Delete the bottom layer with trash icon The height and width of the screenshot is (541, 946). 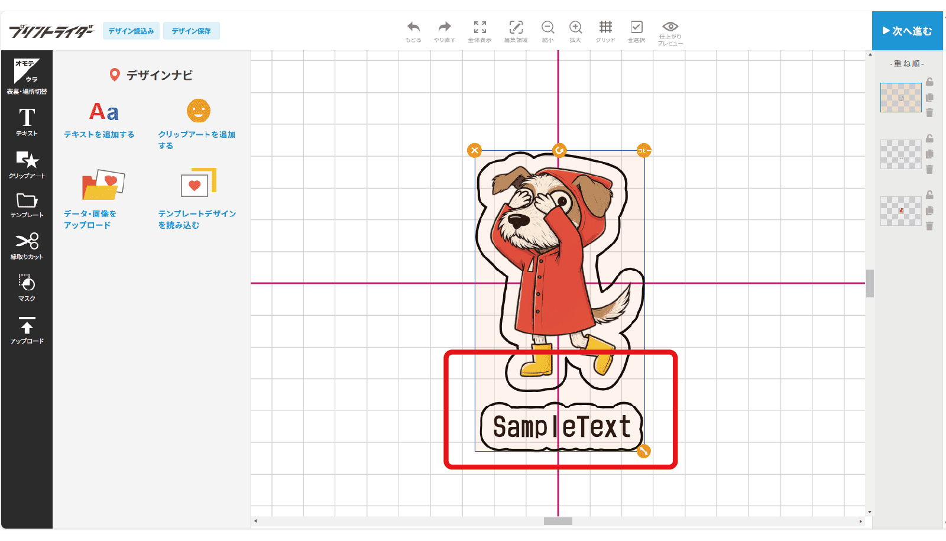pyautogui.click(x=929, y=226)
